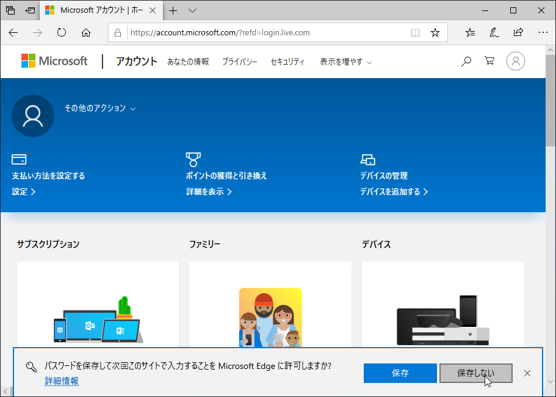This screenshot has height=397, width=556.
Task: Click the Share page icon
Action: point(518,32)
